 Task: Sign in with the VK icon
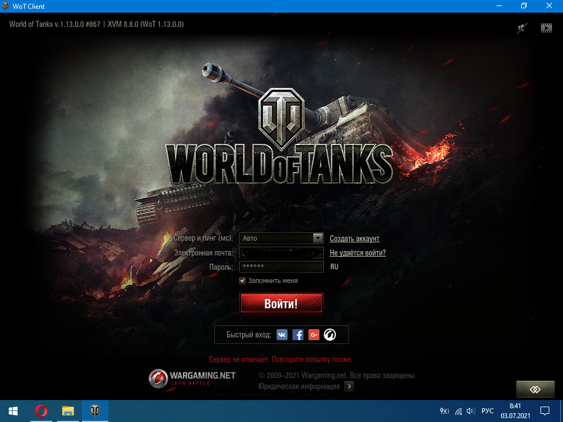coord(282,335)
